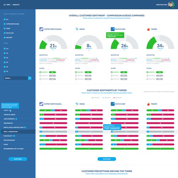
Task: Select Recommending App To Others theme
Action: point(14,149)
